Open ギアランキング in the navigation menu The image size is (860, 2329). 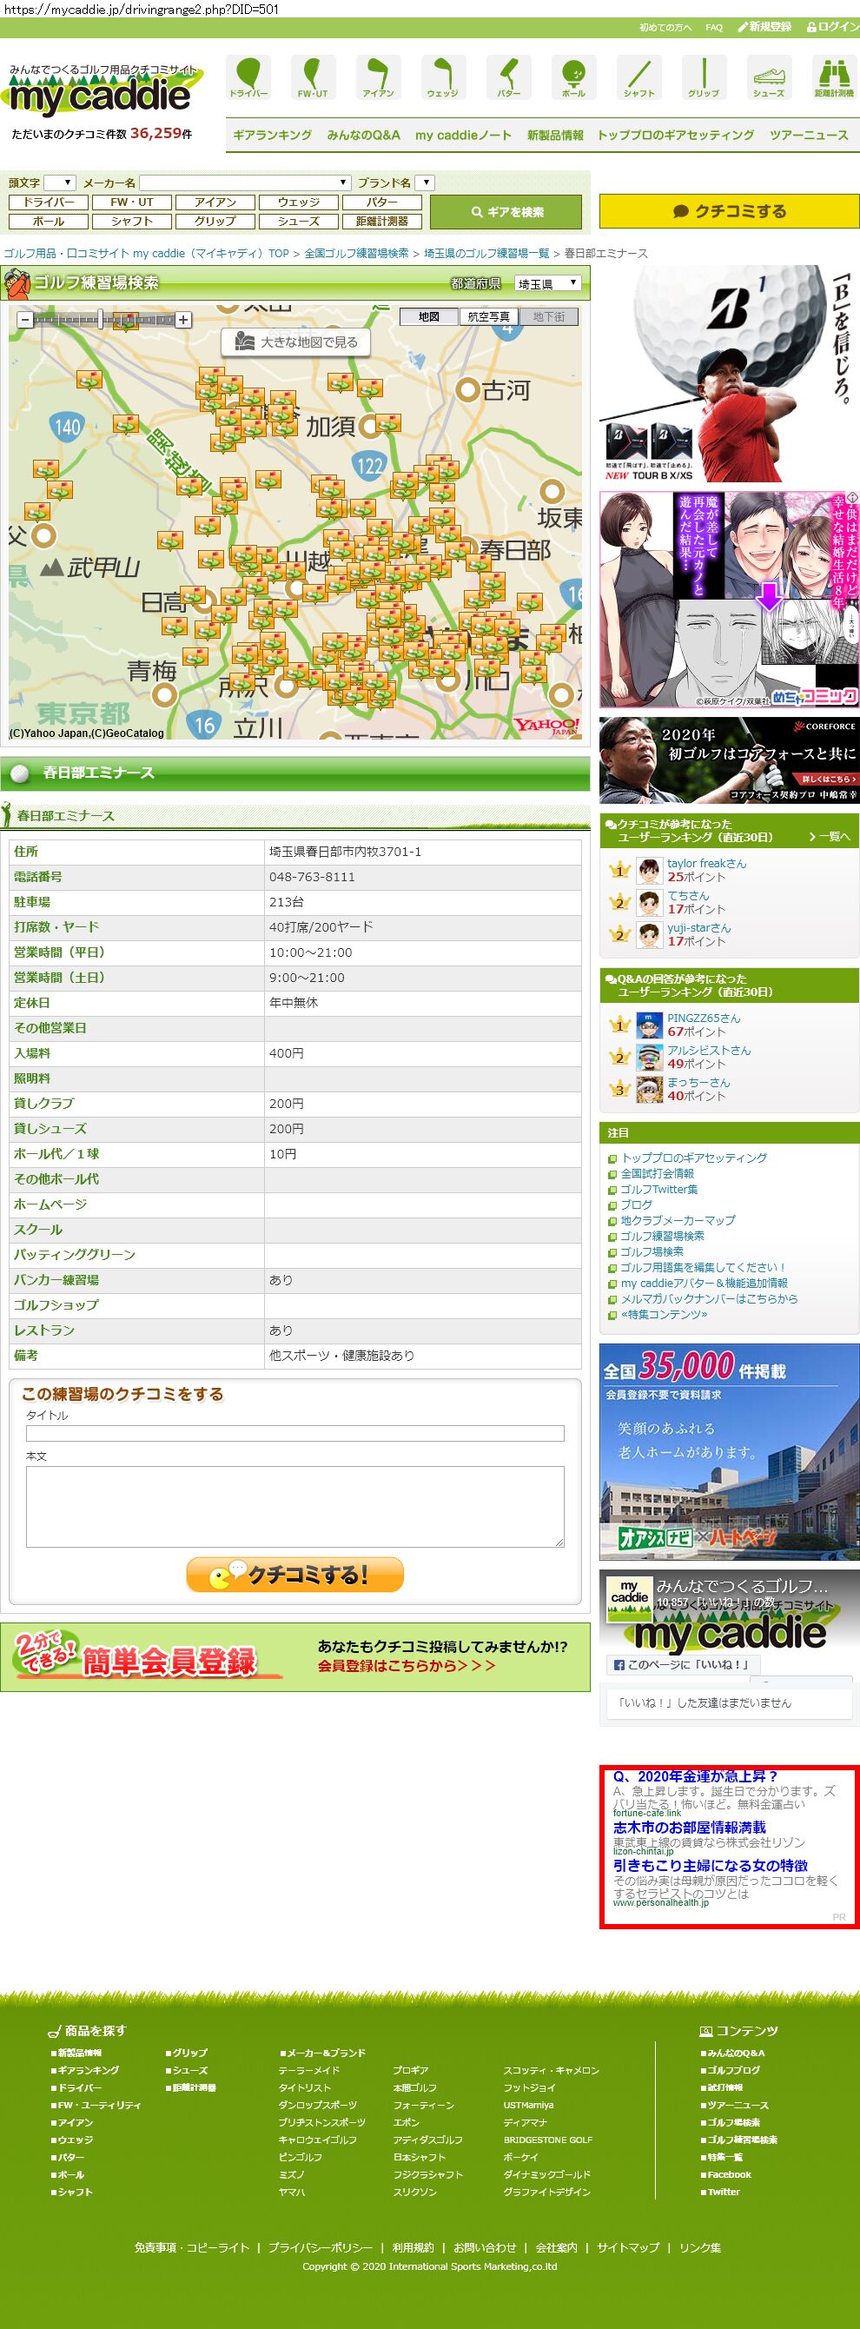click(x=272, y=136)
